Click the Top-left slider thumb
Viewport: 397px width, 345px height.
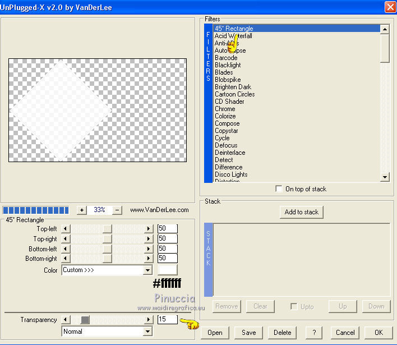(x=107, y=229)
